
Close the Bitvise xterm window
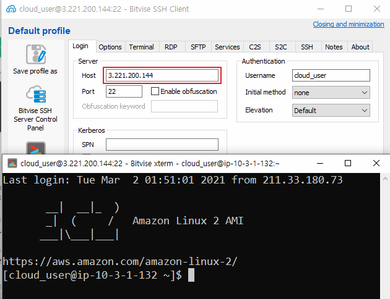[376, 163]
